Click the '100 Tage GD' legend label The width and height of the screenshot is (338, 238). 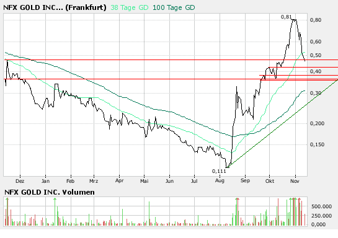coord(174,7)
